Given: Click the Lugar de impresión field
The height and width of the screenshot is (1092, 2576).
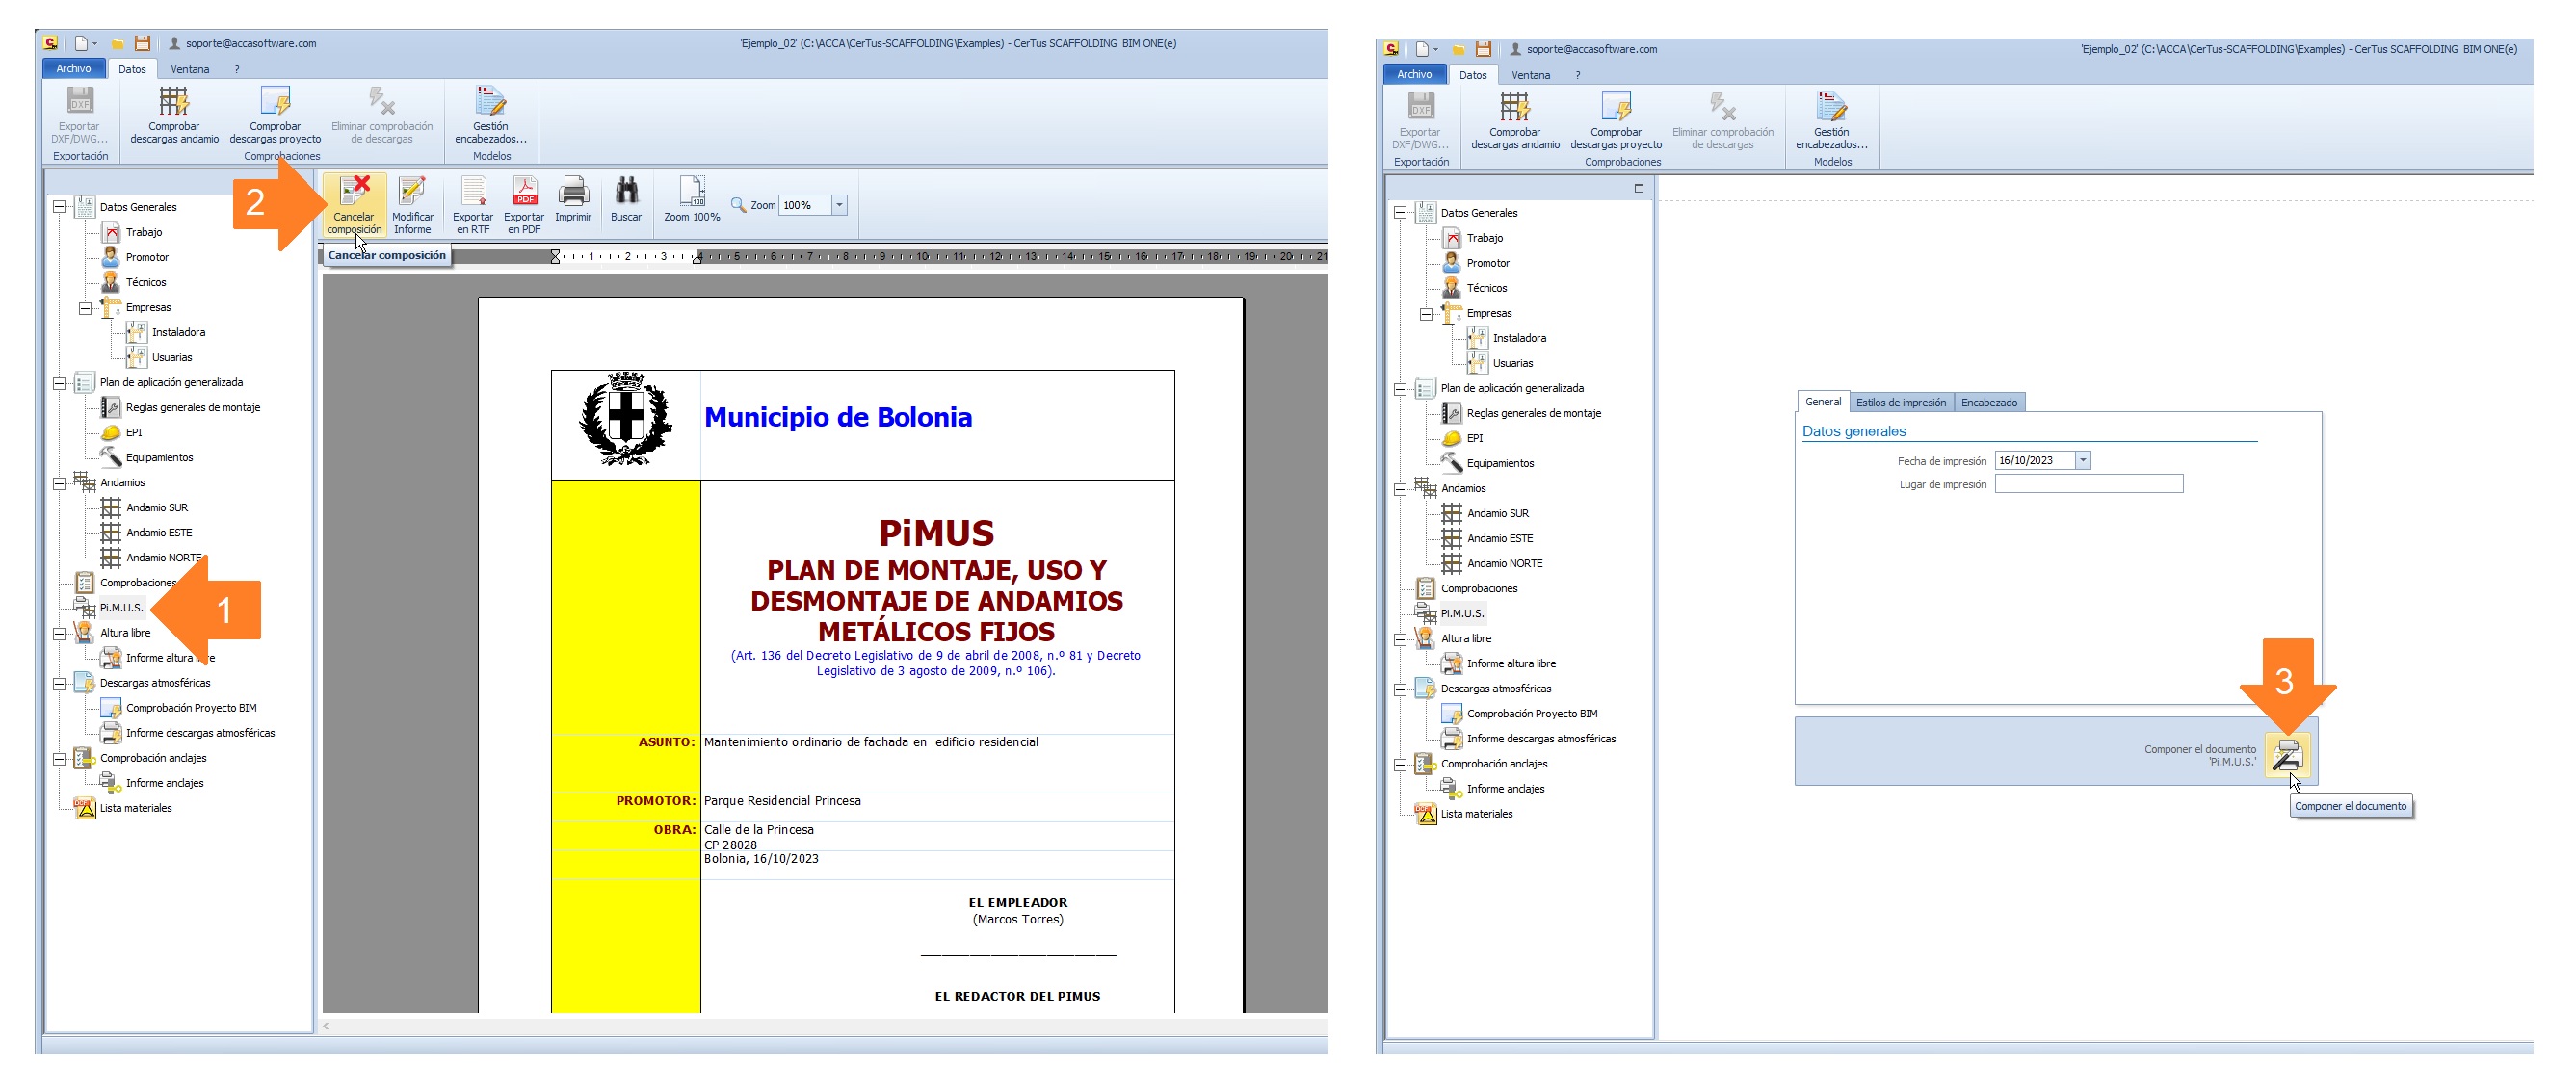Looking at the screenshot, I should (x=2089, y=484).
